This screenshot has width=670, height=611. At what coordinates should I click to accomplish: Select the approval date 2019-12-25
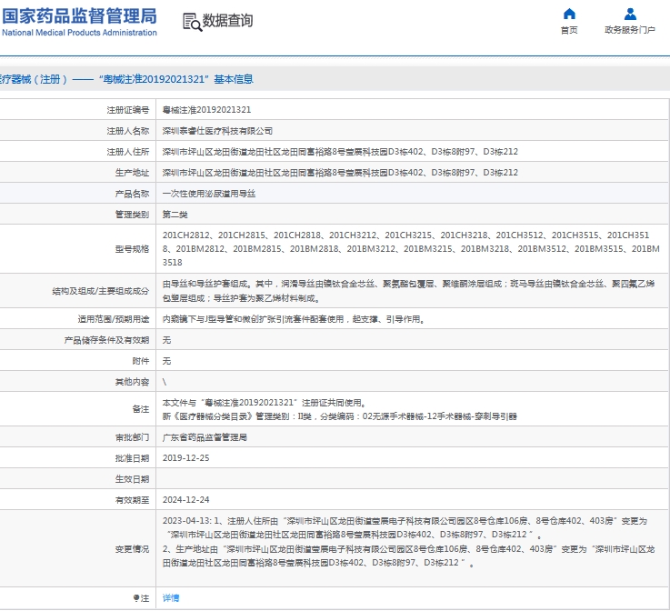click(x=185, y=458)
